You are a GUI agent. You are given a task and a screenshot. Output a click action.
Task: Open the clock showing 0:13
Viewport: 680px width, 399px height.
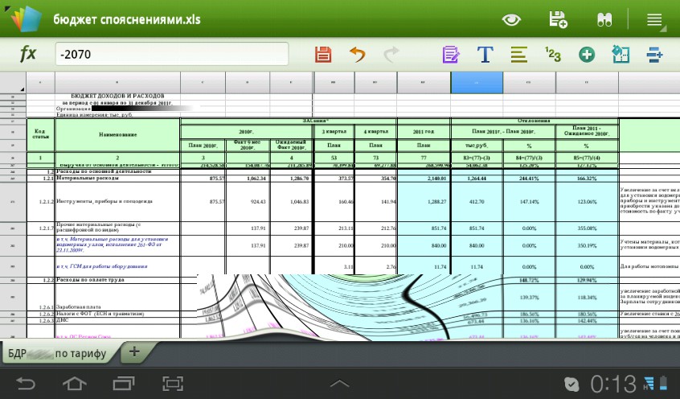(x=612, y=385)
